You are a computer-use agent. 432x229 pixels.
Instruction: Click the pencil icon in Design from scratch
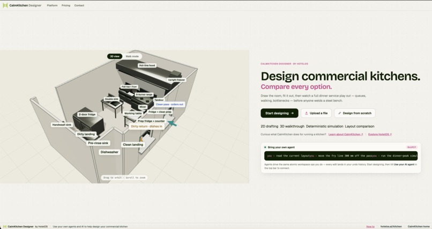[x=339, y=113]
